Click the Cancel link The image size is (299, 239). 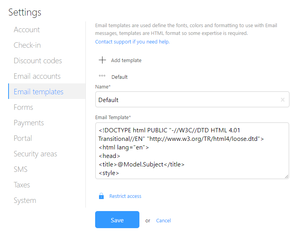pos(163,220)
